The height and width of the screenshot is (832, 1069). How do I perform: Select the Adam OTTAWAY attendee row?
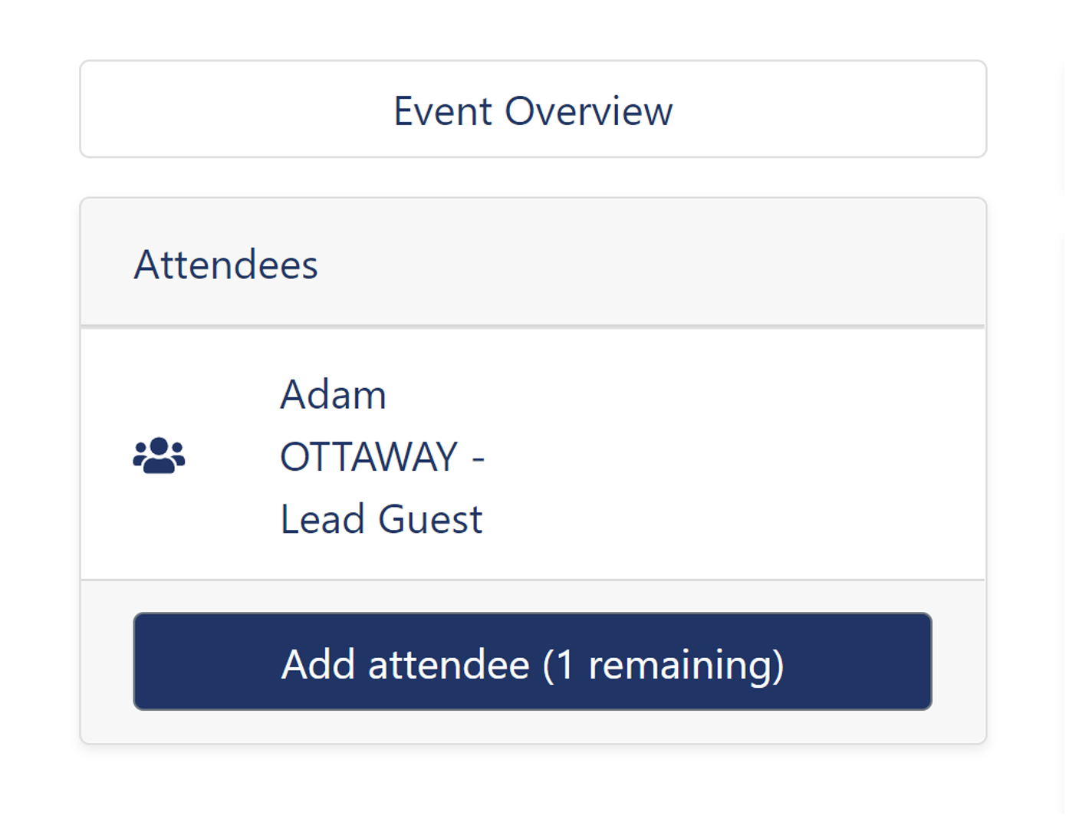point(533,455)
